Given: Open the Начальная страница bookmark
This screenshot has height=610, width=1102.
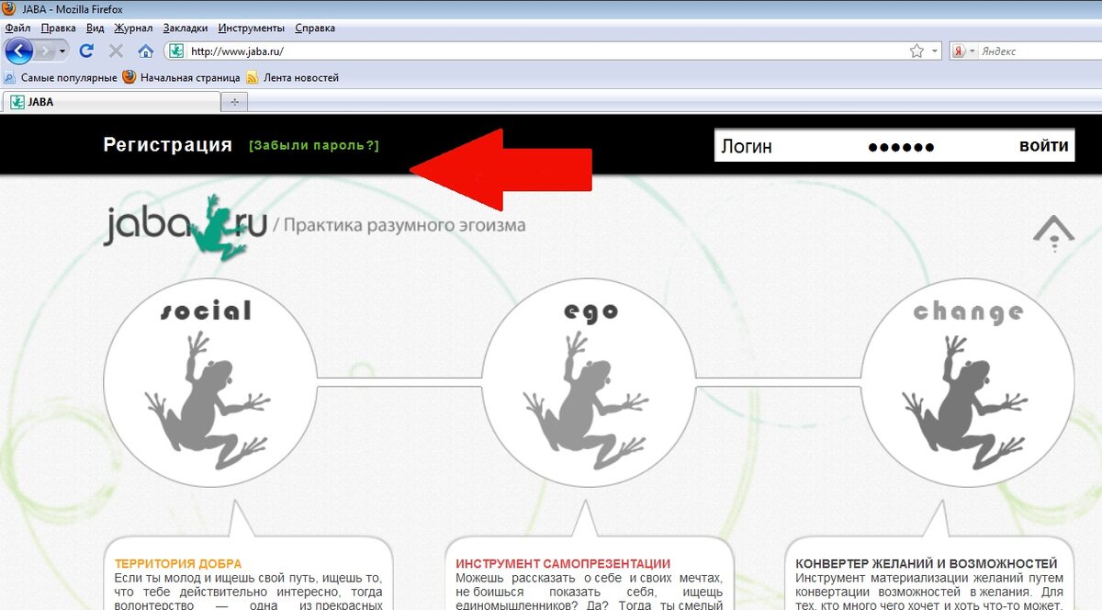Looking at the screenshot, I should click(x=181, y=78).
